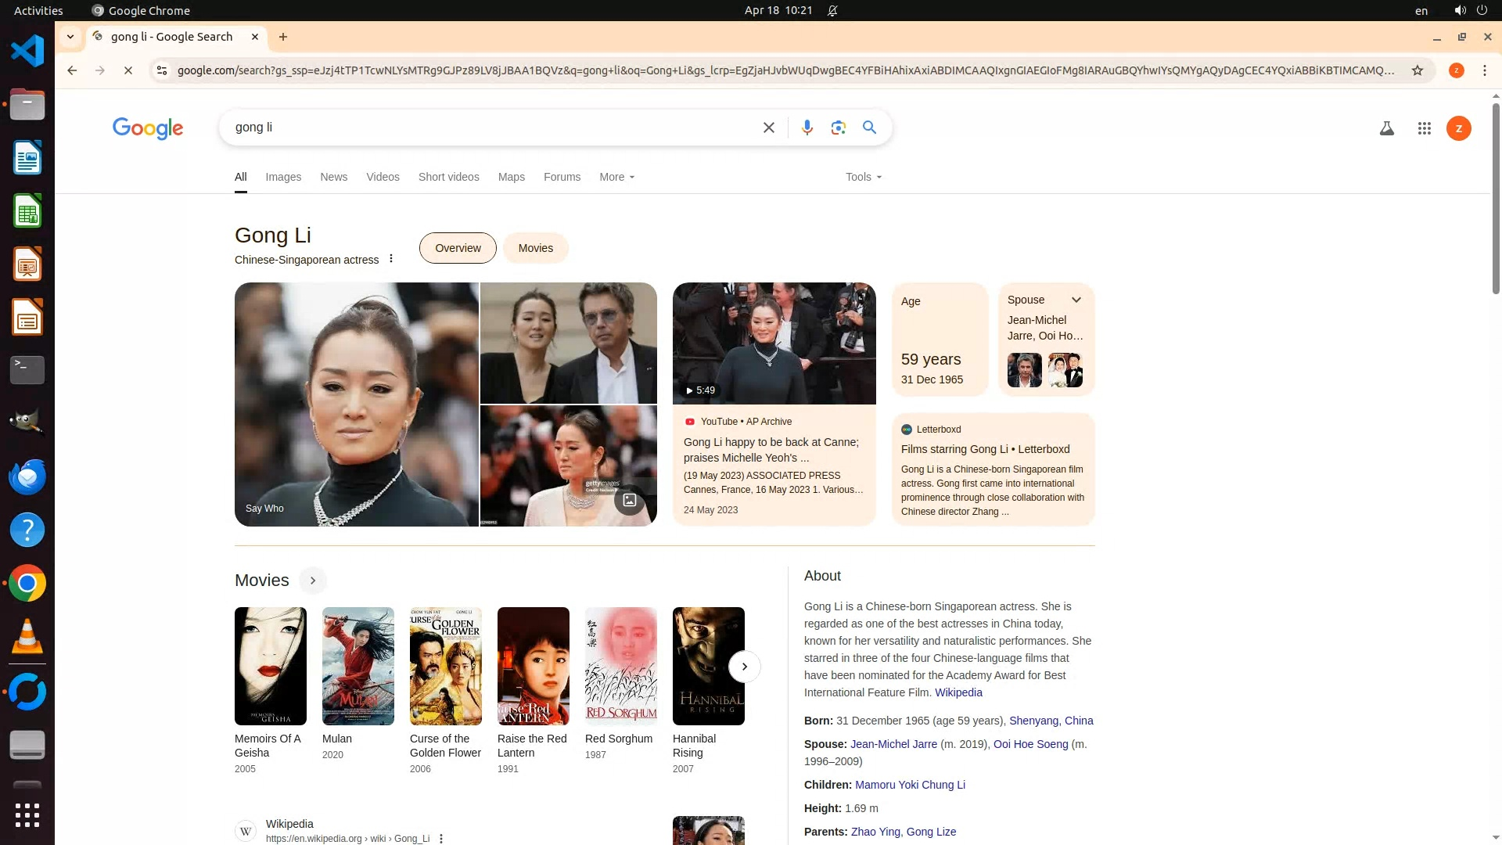The height and width of the screenshot is (845, 1502).
Task: Open the More search filters dropdown
Action: [616, 177]
